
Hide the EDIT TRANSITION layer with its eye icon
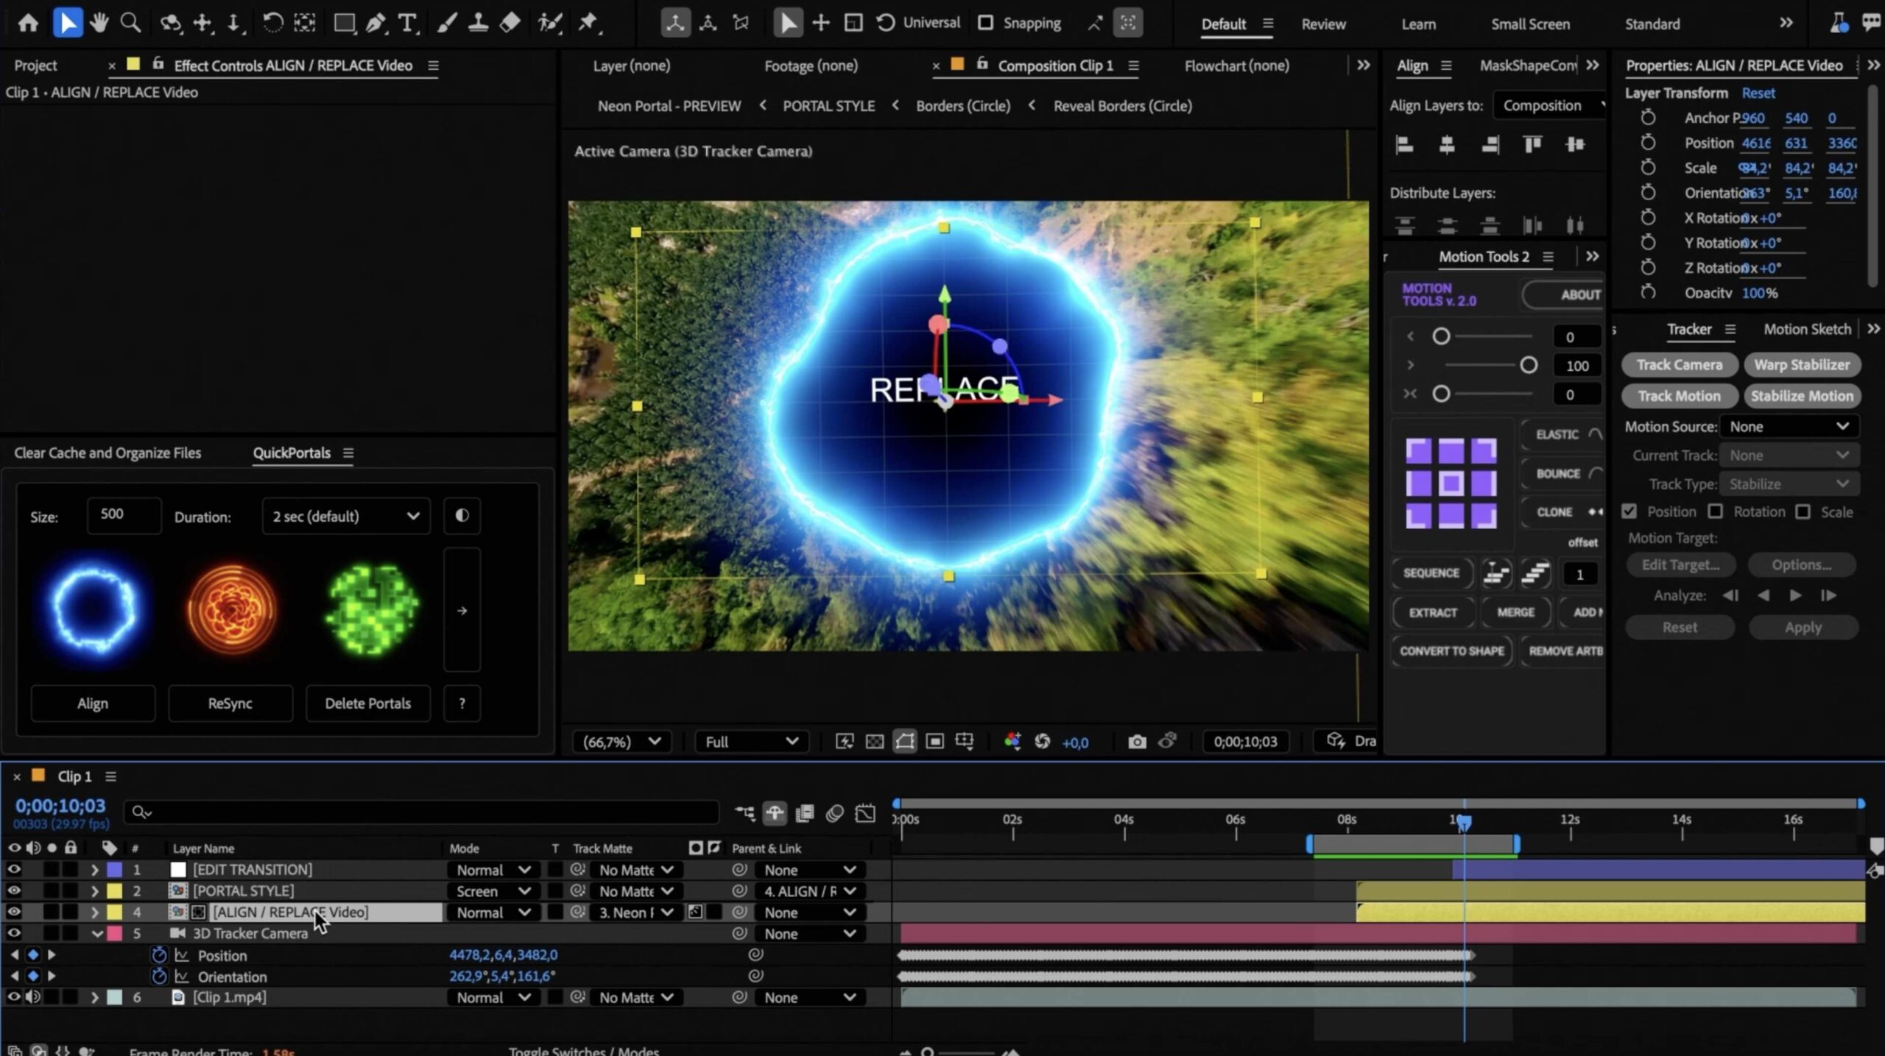(13, 869)
